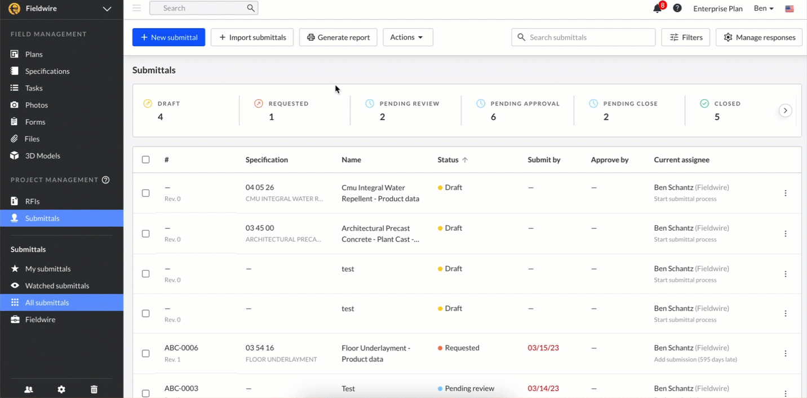Click the hamburger menu icon

click(136, 8)
